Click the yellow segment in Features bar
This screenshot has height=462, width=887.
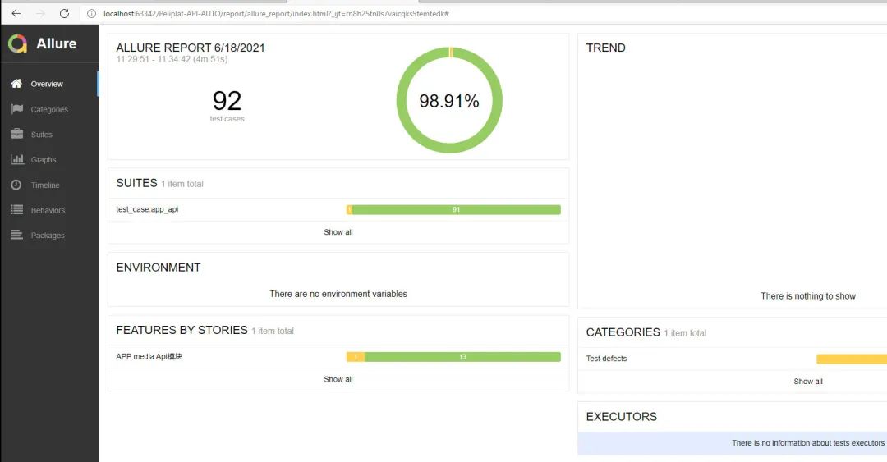tap(356, 357)
